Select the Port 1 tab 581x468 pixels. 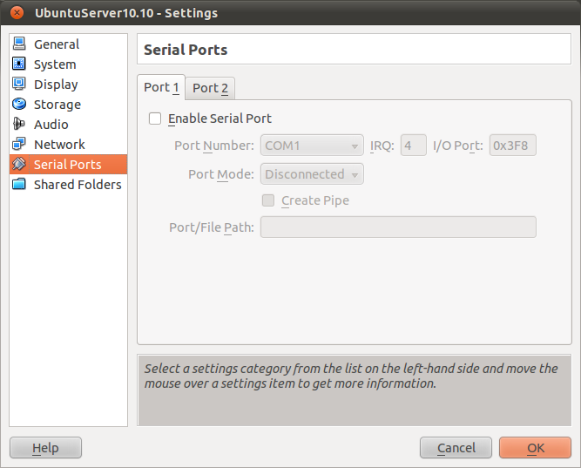[161, 87]
